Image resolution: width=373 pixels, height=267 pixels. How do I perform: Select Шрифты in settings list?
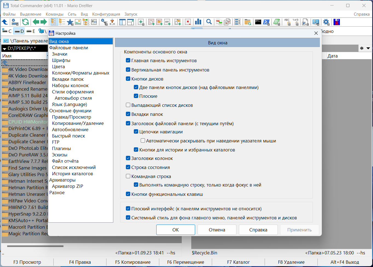pyautogui.click(x=61, y=60)
